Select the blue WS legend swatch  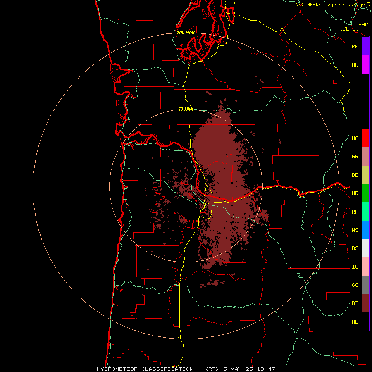click(365, 230)
